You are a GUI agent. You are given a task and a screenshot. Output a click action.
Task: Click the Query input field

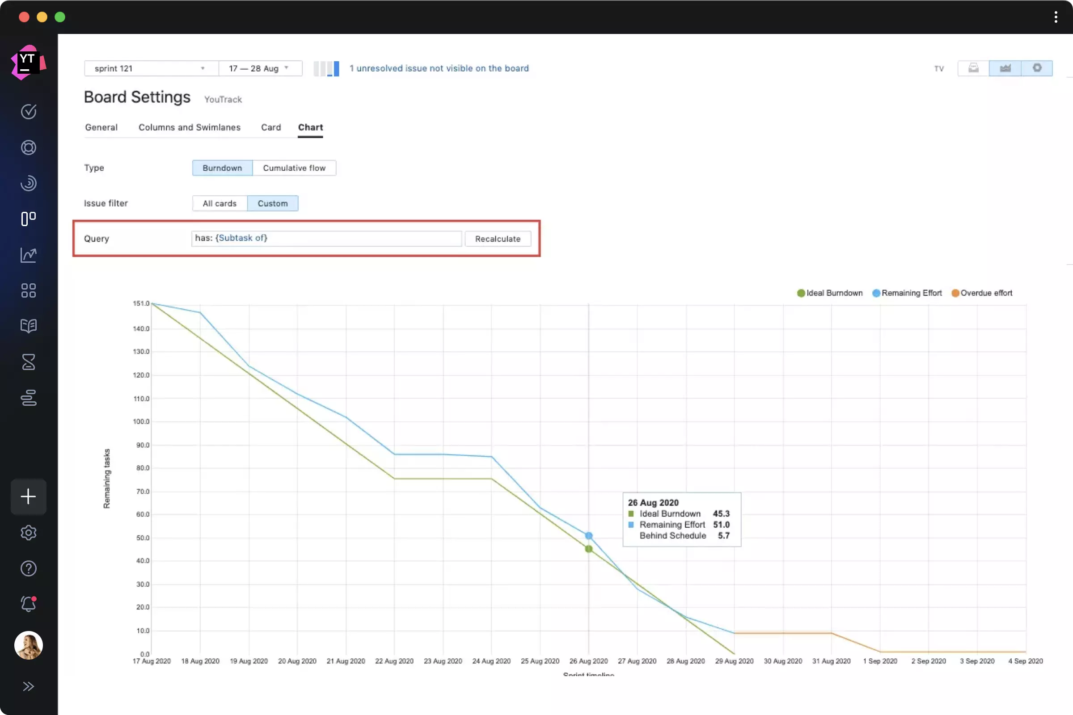pyautogui.click(x=326, y=238)
